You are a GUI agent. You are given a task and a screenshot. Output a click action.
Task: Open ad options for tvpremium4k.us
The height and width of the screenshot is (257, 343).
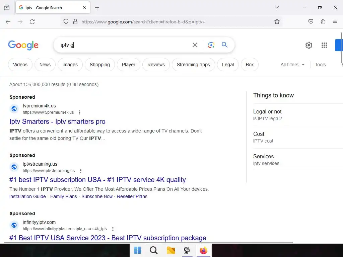pyautogui.click(x=80, y=112)
